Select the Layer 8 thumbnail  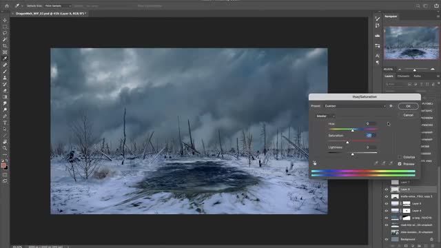click(x=395, y=189)
